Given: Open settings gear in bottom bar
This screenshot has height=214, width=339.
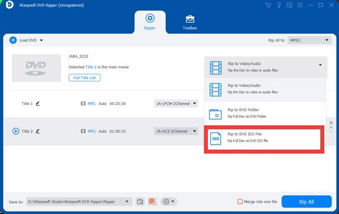Looking at the screenshot, I should [x=166, y=202].
